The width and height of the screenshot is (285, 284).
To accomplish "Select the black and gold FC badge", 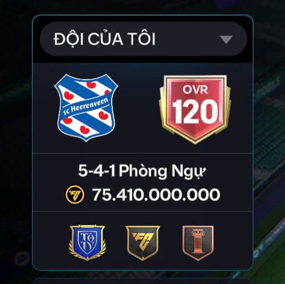I will pyautogui.click(x=143, y=243).
